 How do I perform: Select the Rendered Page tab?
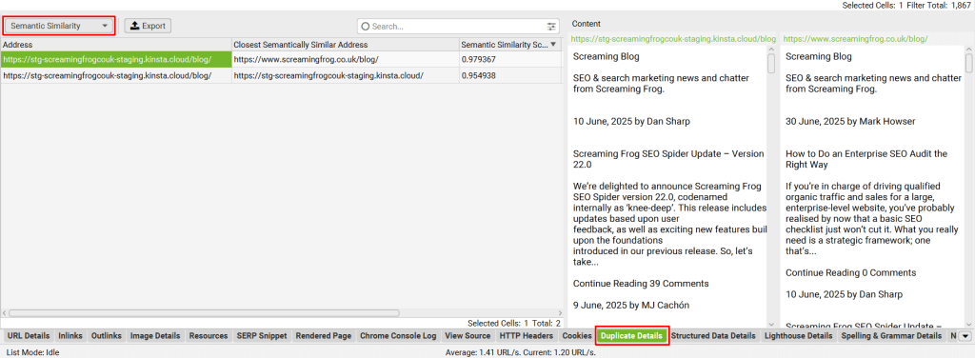[324, 336]
